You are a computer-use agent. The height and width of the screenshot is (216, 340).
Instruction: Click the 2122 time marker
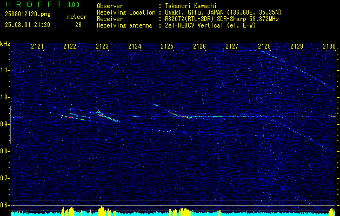[70, 46]
